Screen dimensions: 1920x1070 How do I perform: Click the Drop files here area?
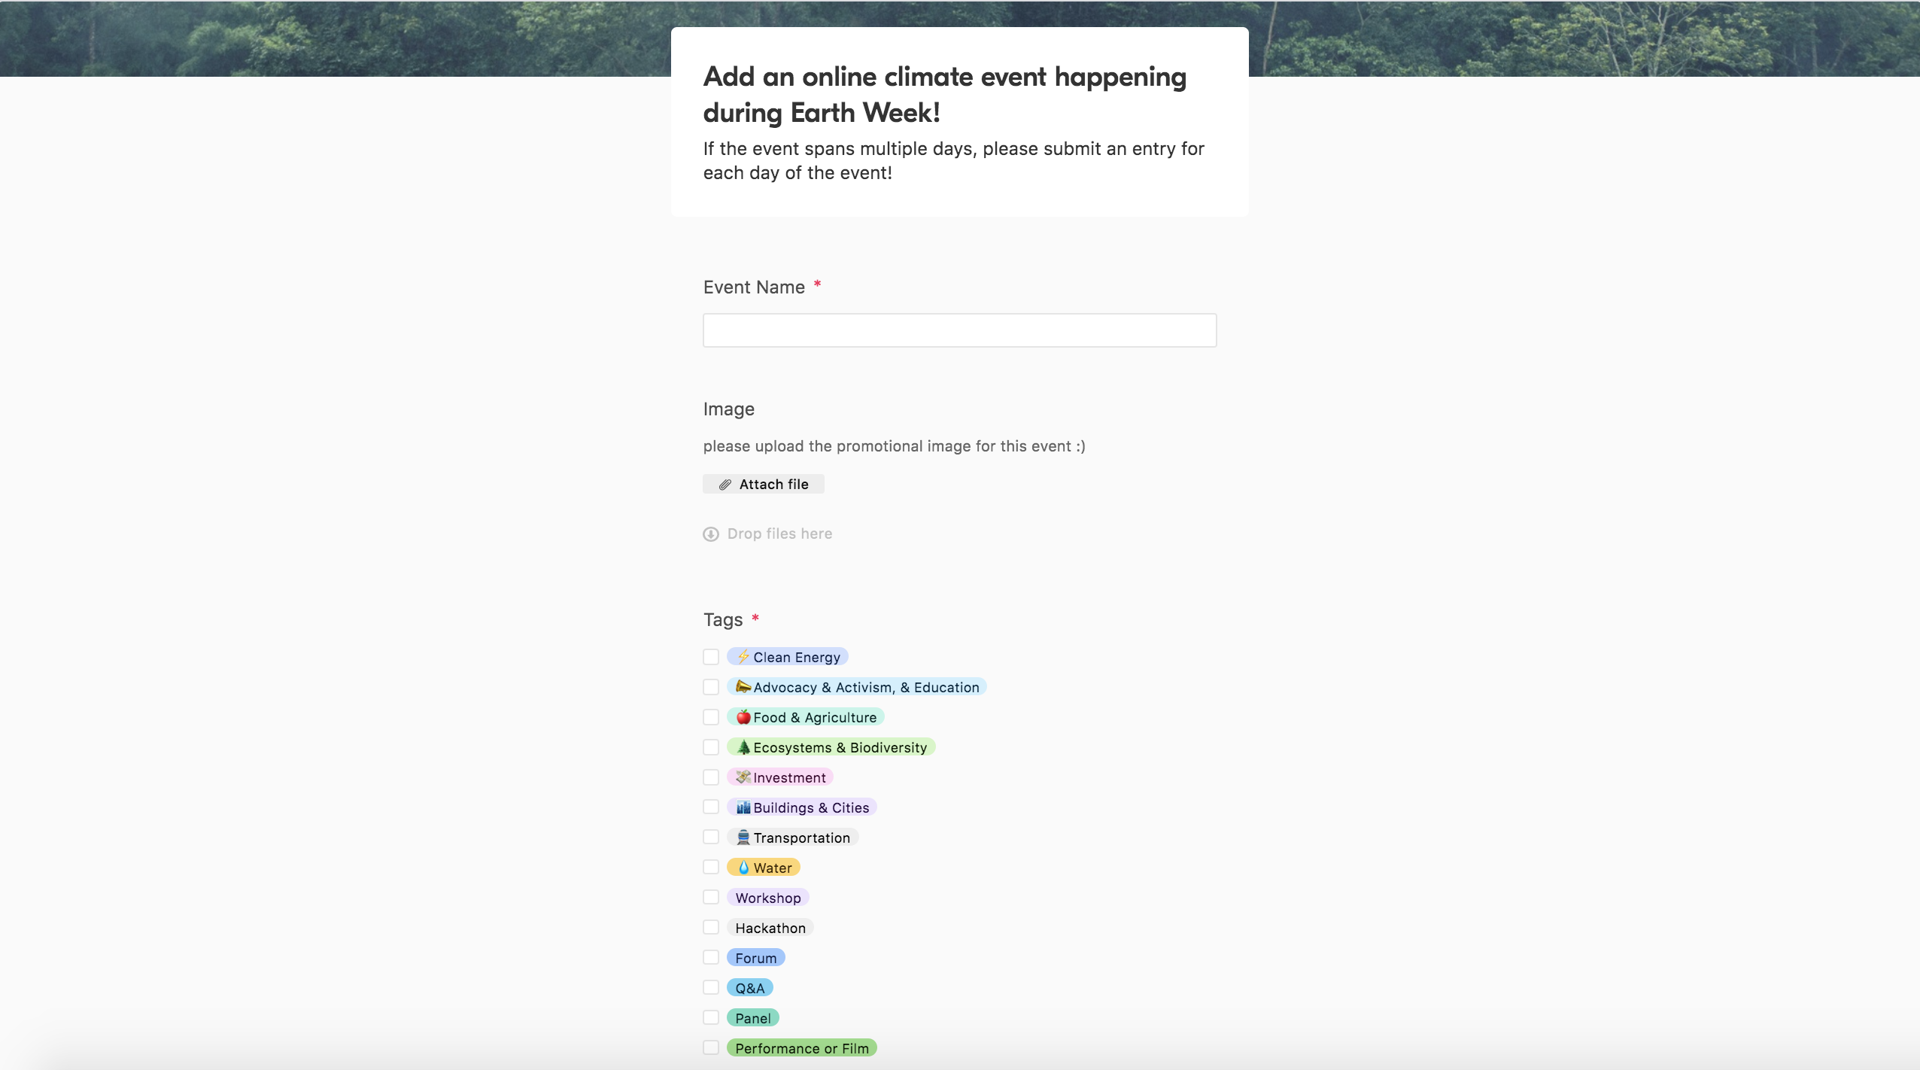pos(779,534)
